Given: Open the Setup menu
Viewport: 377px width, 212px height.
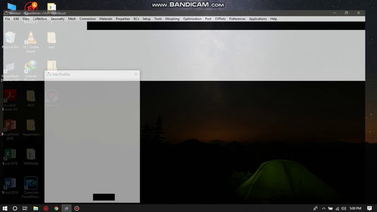Looking at the screenshot, I should (x=146, y=19).
